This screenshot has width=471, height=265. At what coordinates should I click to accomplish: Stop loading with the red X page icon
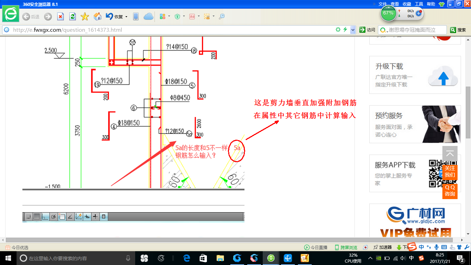pos(60,17)
